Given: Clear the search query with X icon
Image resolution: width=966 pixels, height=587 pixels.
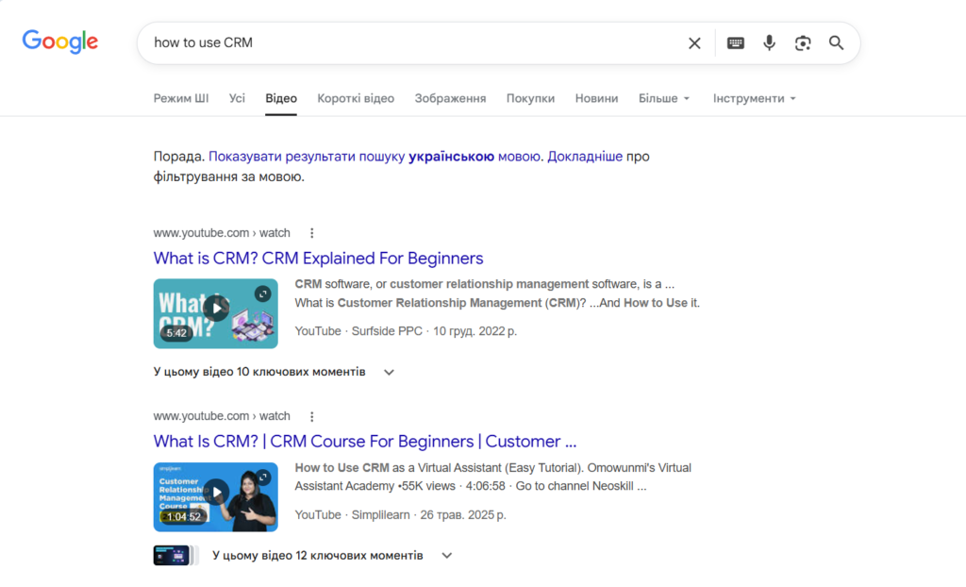Looking at the screenshot, I should tap(694, 42).
